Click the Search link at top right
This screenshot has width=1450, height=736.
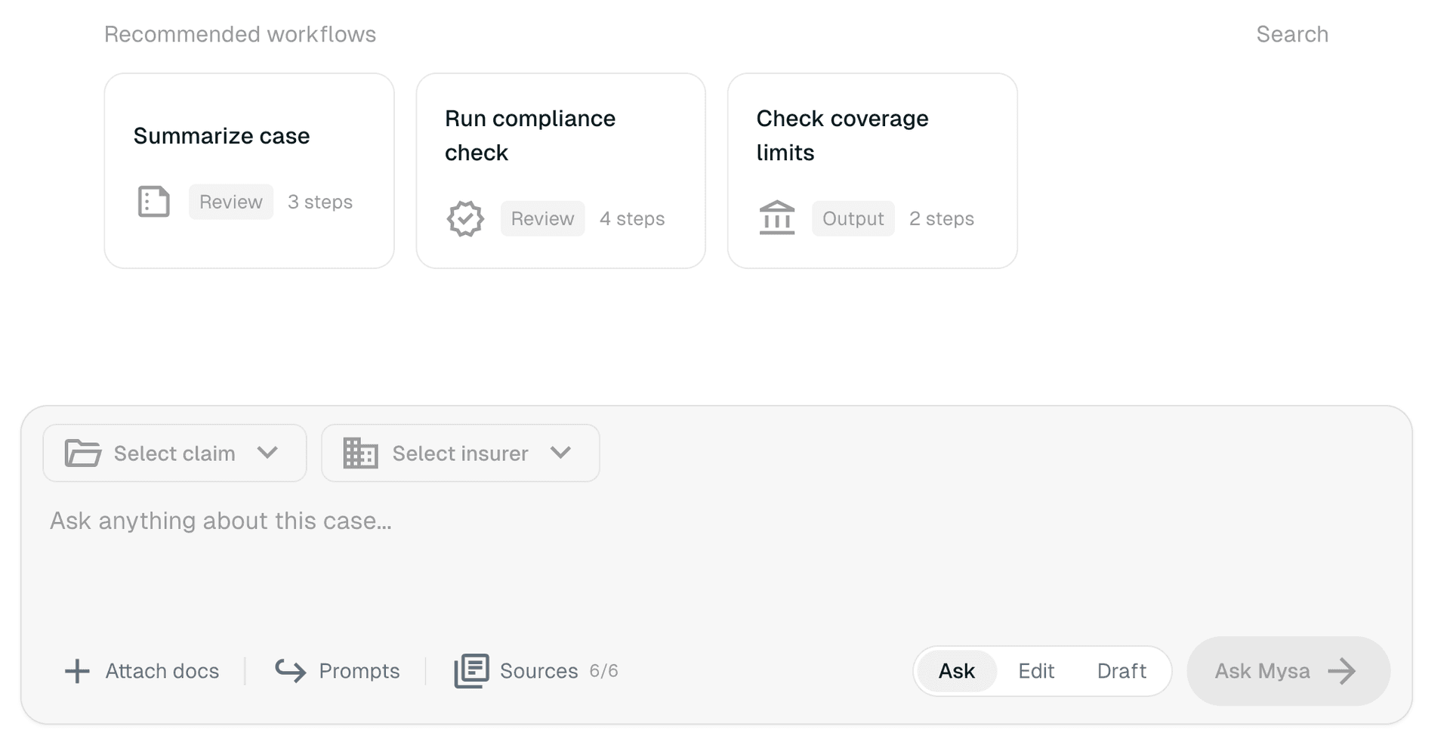[x=1293, y=34]
